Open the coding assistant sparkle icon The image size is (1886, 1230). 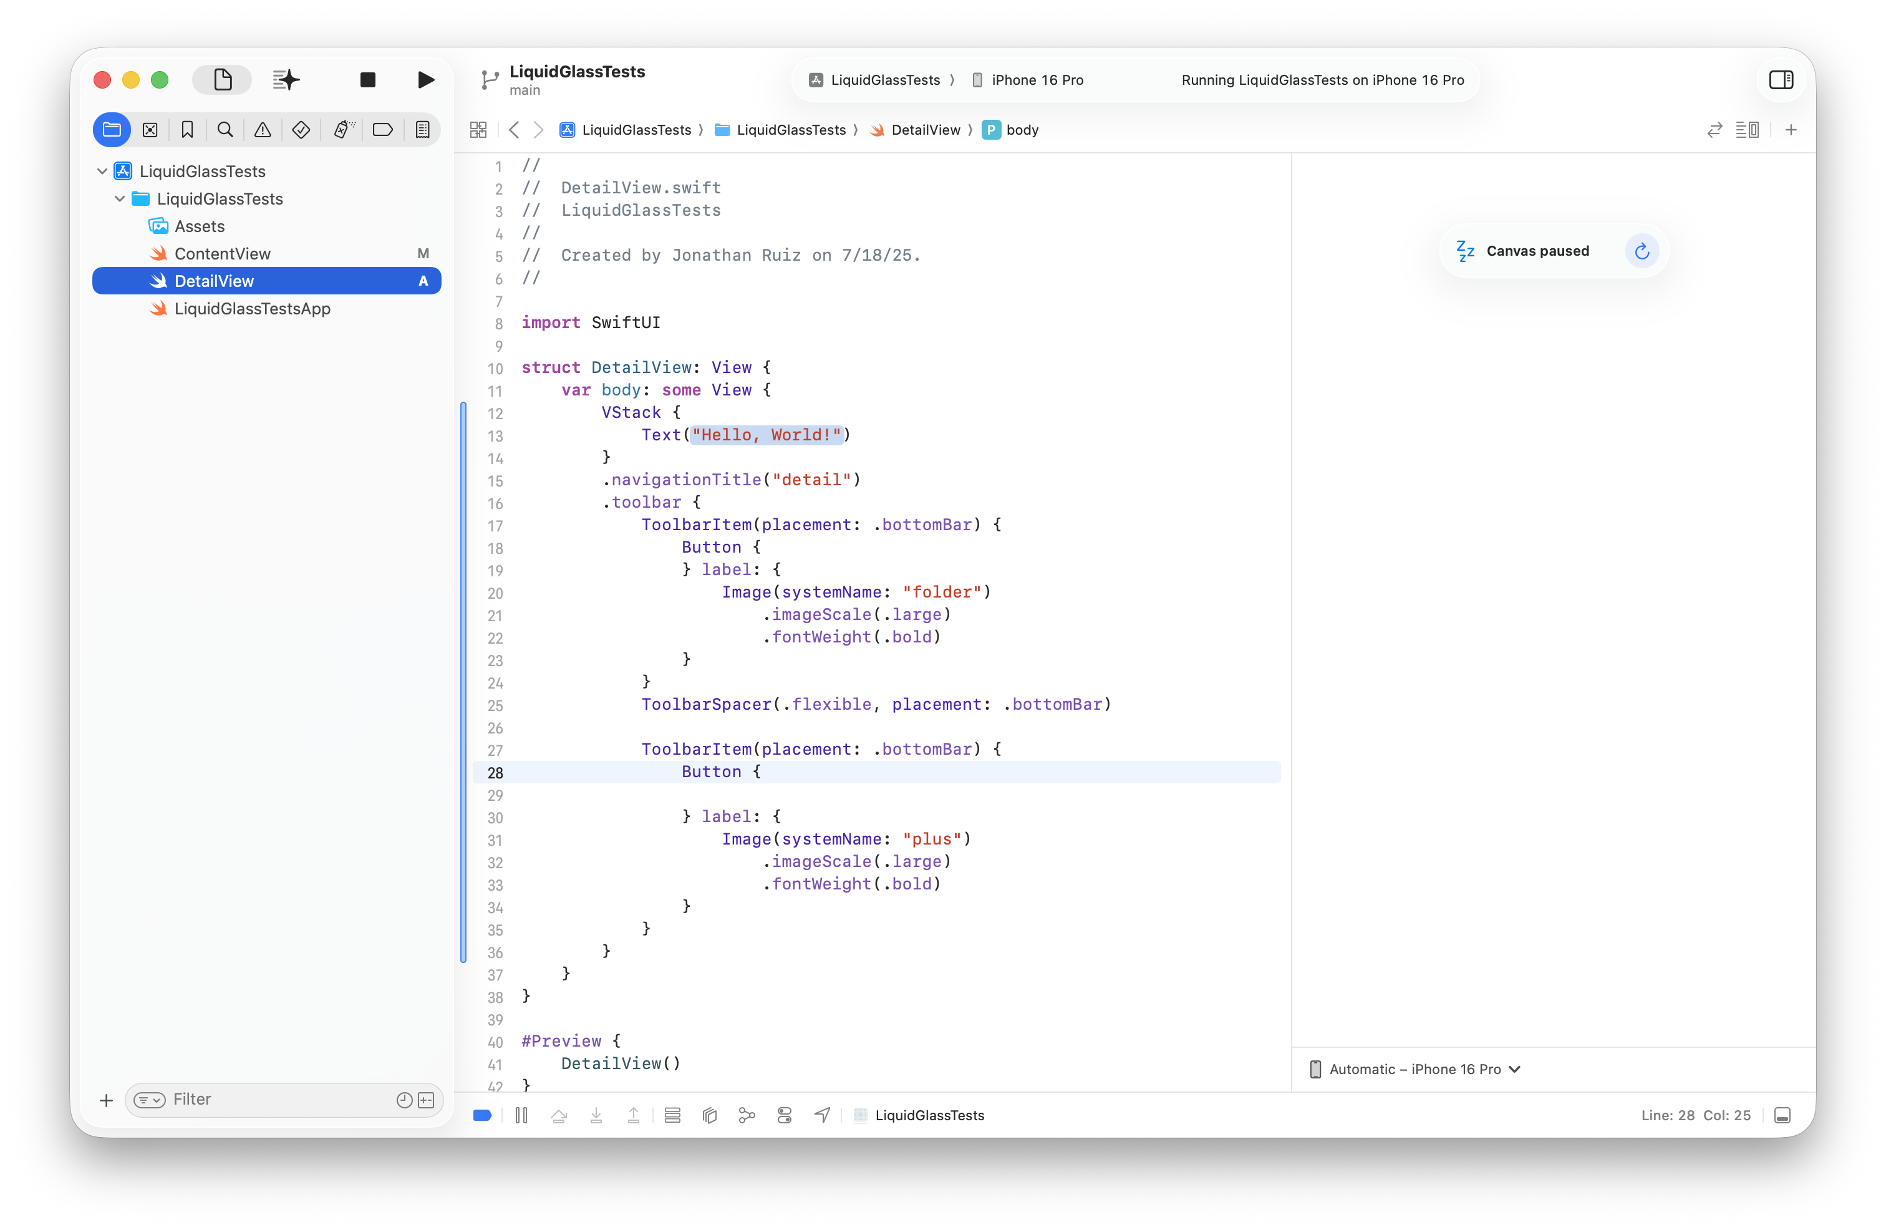click(286, 79)
